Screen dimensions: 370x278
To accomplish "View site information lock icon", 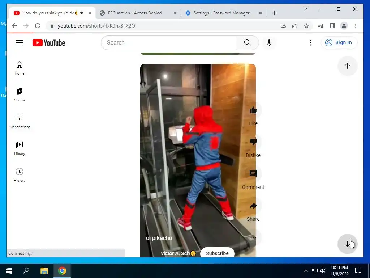I will (x=52, y=26).
